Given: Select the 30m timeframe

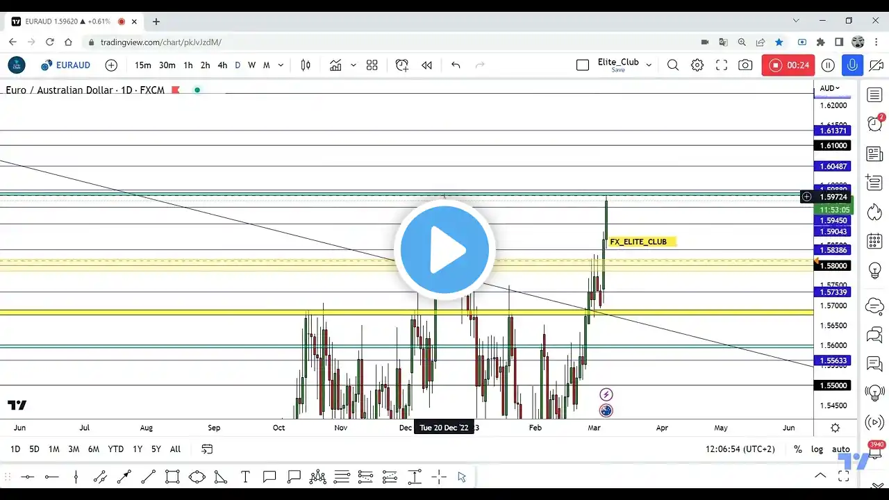Looking at the screenshot, I should coord(167,65).
